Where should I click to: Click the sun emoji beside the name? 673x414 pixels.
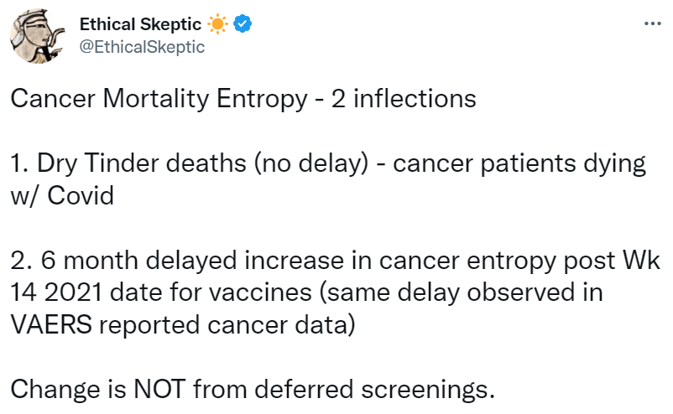tap(219, 24)
